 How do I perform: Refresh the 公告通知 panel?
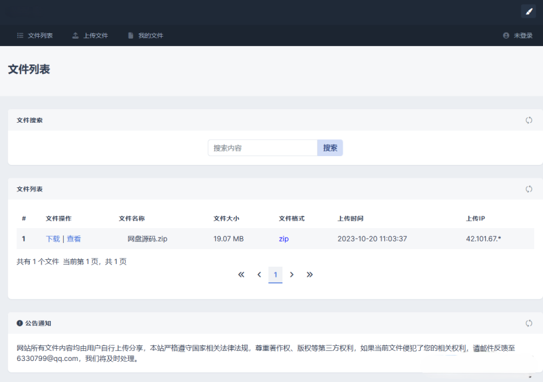click(x=529, y=323)
